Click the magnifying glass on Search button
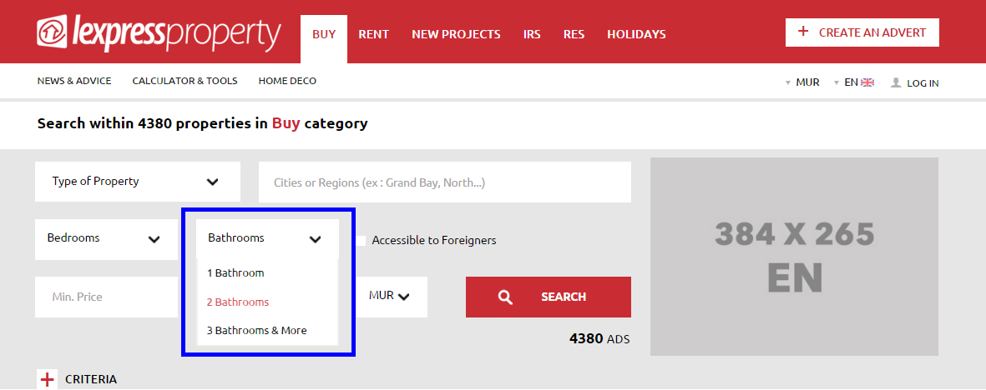 point(505,297)
